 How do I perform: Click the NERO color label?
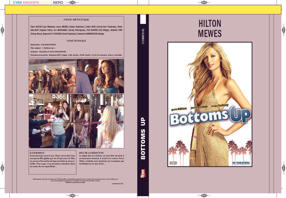58,3
